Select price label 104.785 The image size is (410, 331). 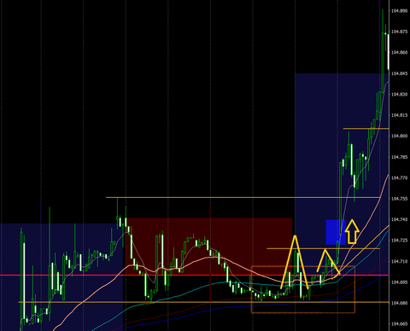399,157
